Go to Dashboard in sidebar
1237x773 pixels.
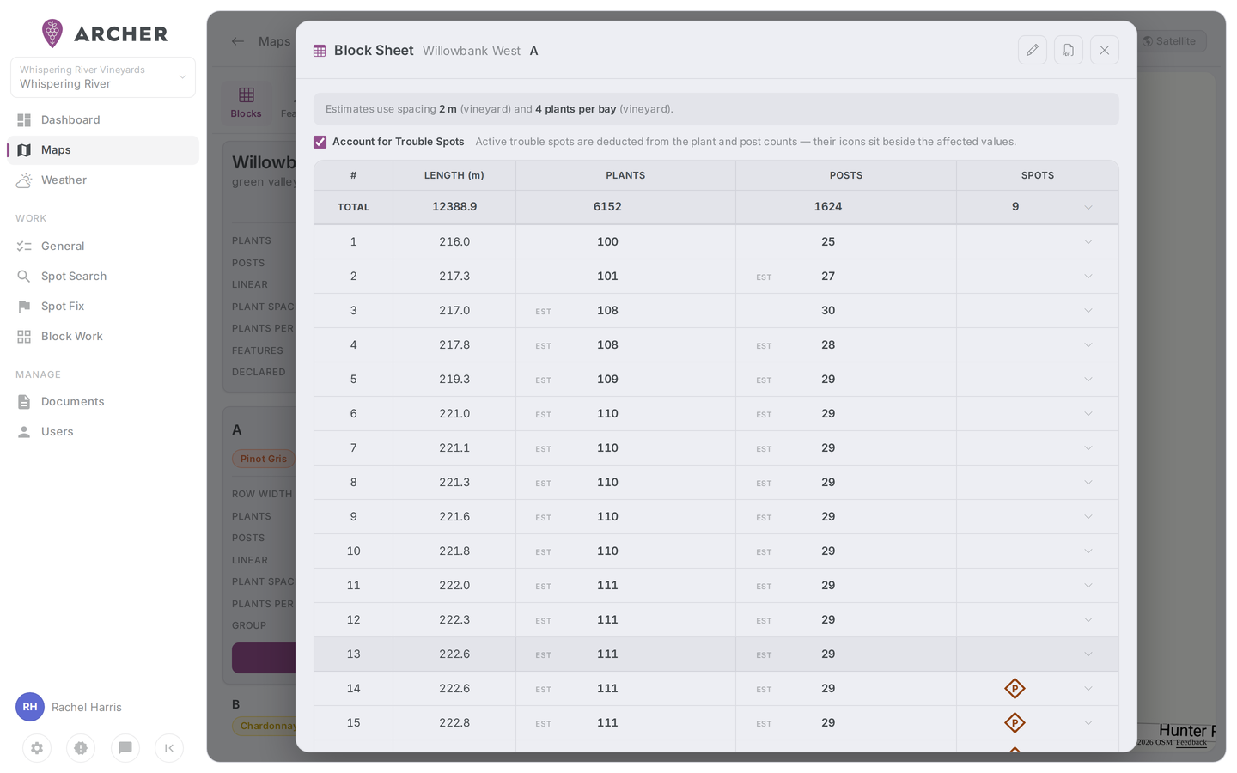pos(103,119)
